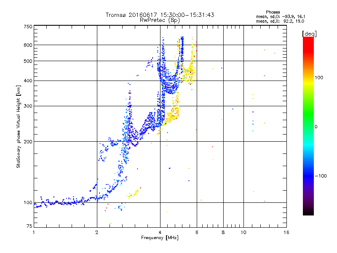Click the 'Phases' header label
This screenshot has width=337, height=253.
click(273, 12)
